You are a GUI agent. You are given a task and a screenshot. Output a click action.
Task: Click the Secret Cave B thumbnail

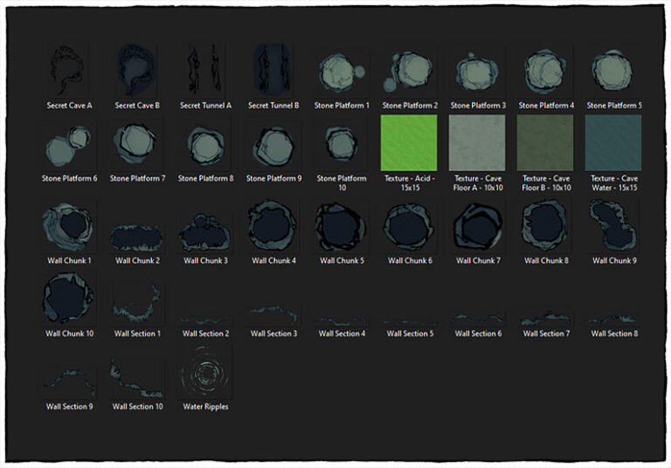pyautogui.click(x=137, y=70)
